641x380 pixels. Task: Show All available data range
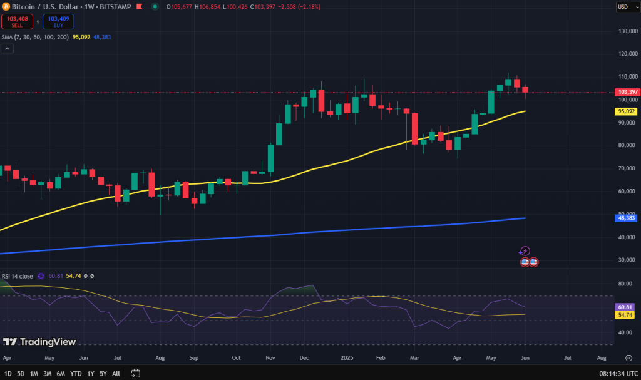[x=116, y=374]
